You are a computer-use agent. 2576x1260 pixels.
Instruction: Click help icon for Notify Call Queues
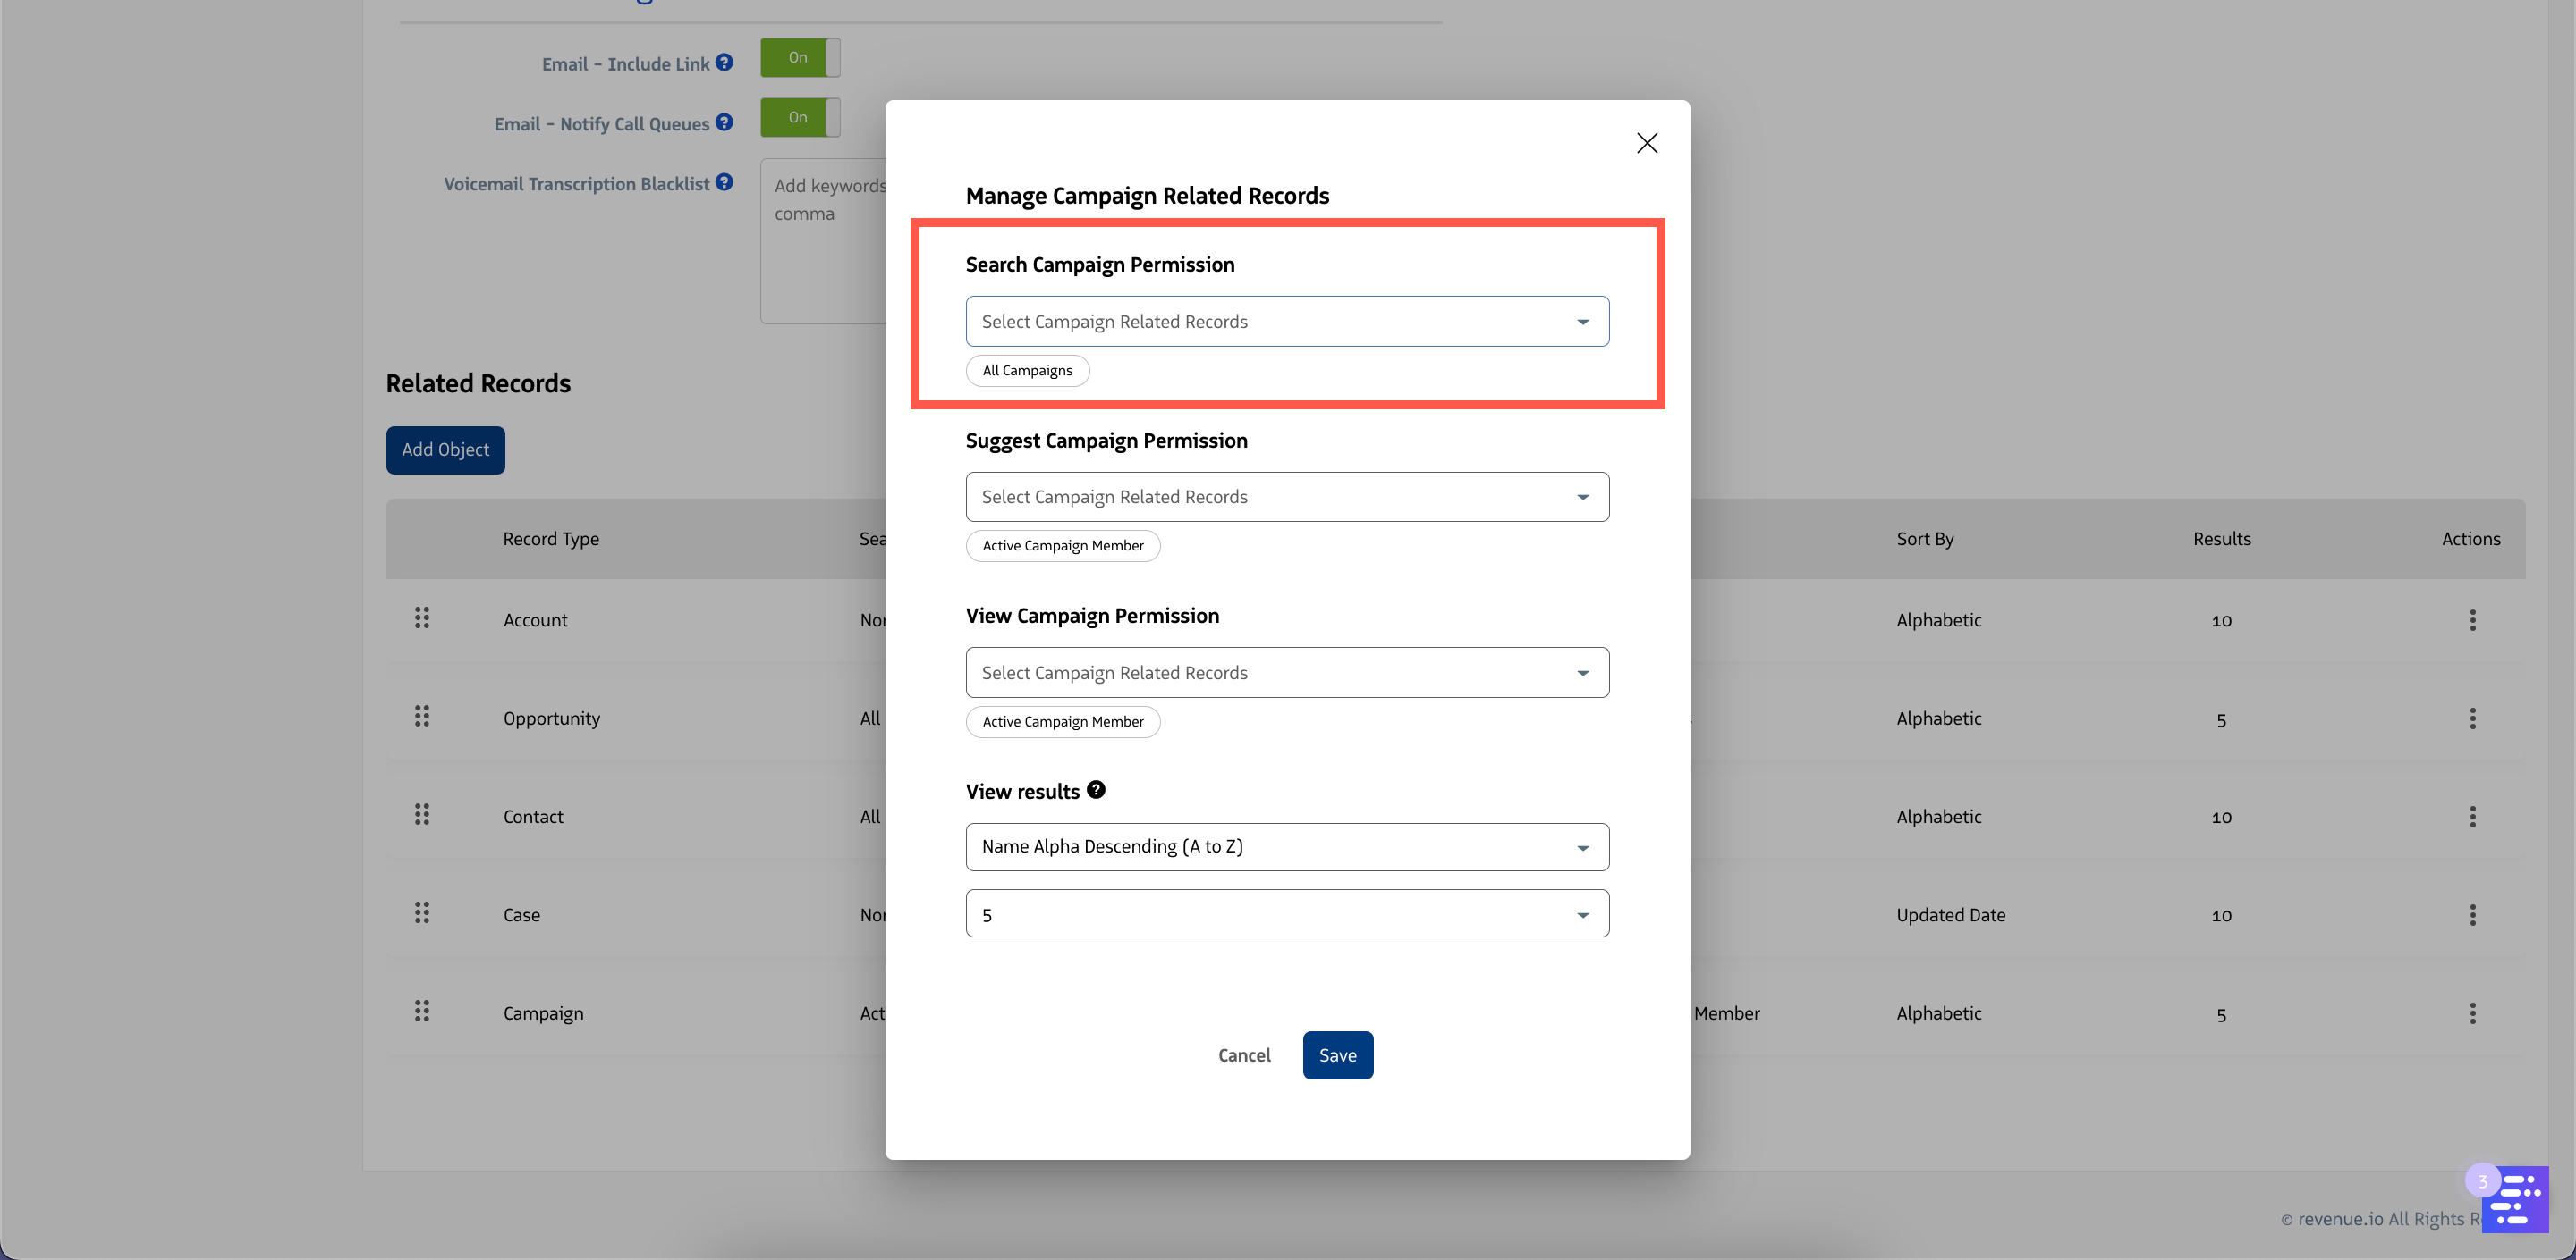point(724,122)
